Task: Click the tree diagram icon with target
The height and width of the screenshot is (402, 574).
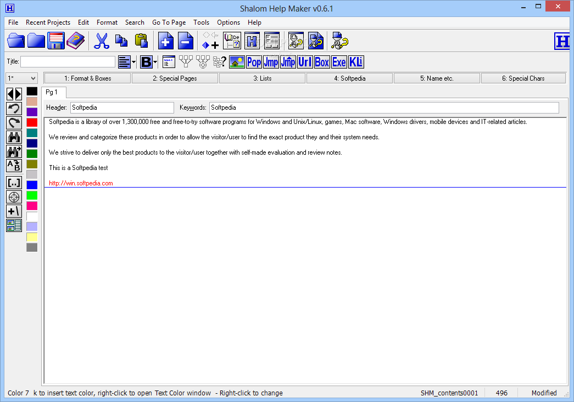Action: click(x=203, y=62)
